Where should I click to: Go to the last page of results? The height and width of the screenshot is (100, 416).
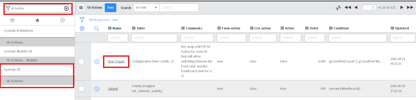pyautogui.click(x=410, y=7)
